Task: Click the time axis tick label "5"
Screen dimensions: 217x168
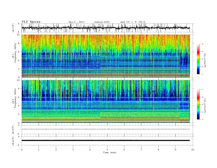Action: (107, 150)
